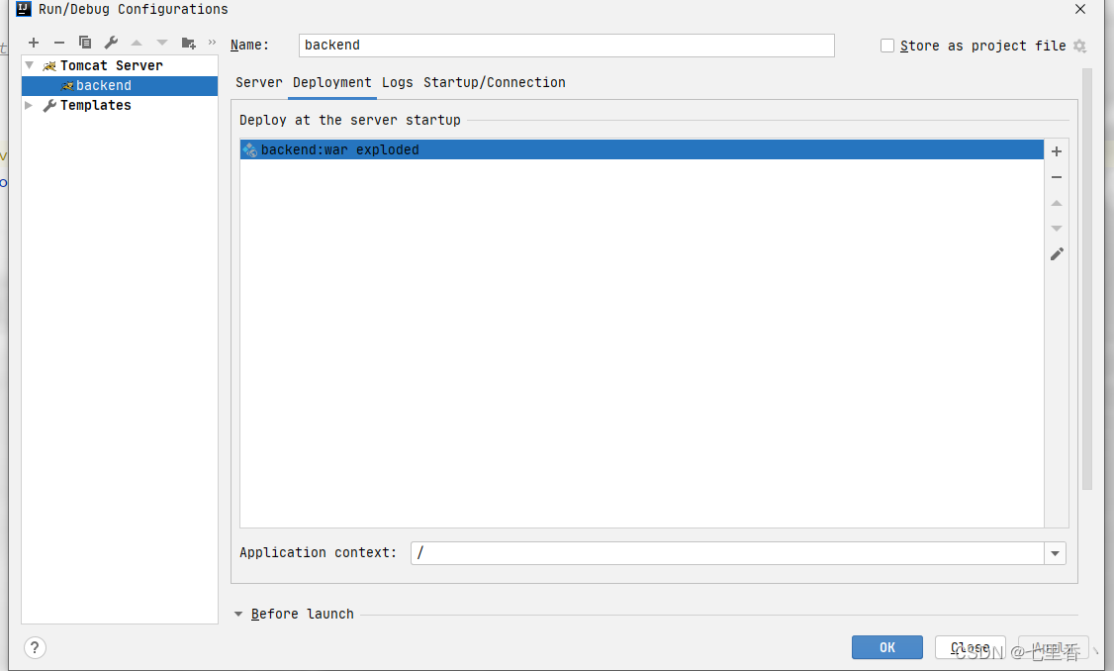Collapse the Before launch section
Image resolution: width=1114 pixels, height=671 pixels.
[x=238, y=615]
